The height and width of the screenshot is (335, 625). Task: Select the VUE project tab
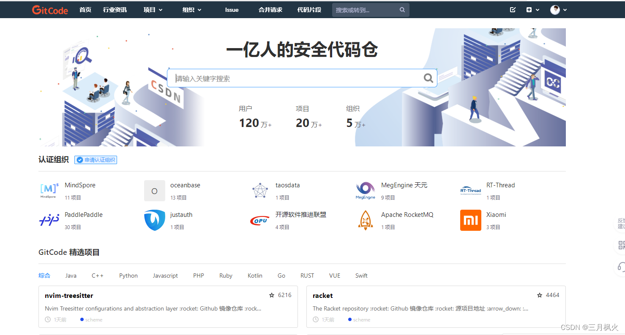[335, 276]
